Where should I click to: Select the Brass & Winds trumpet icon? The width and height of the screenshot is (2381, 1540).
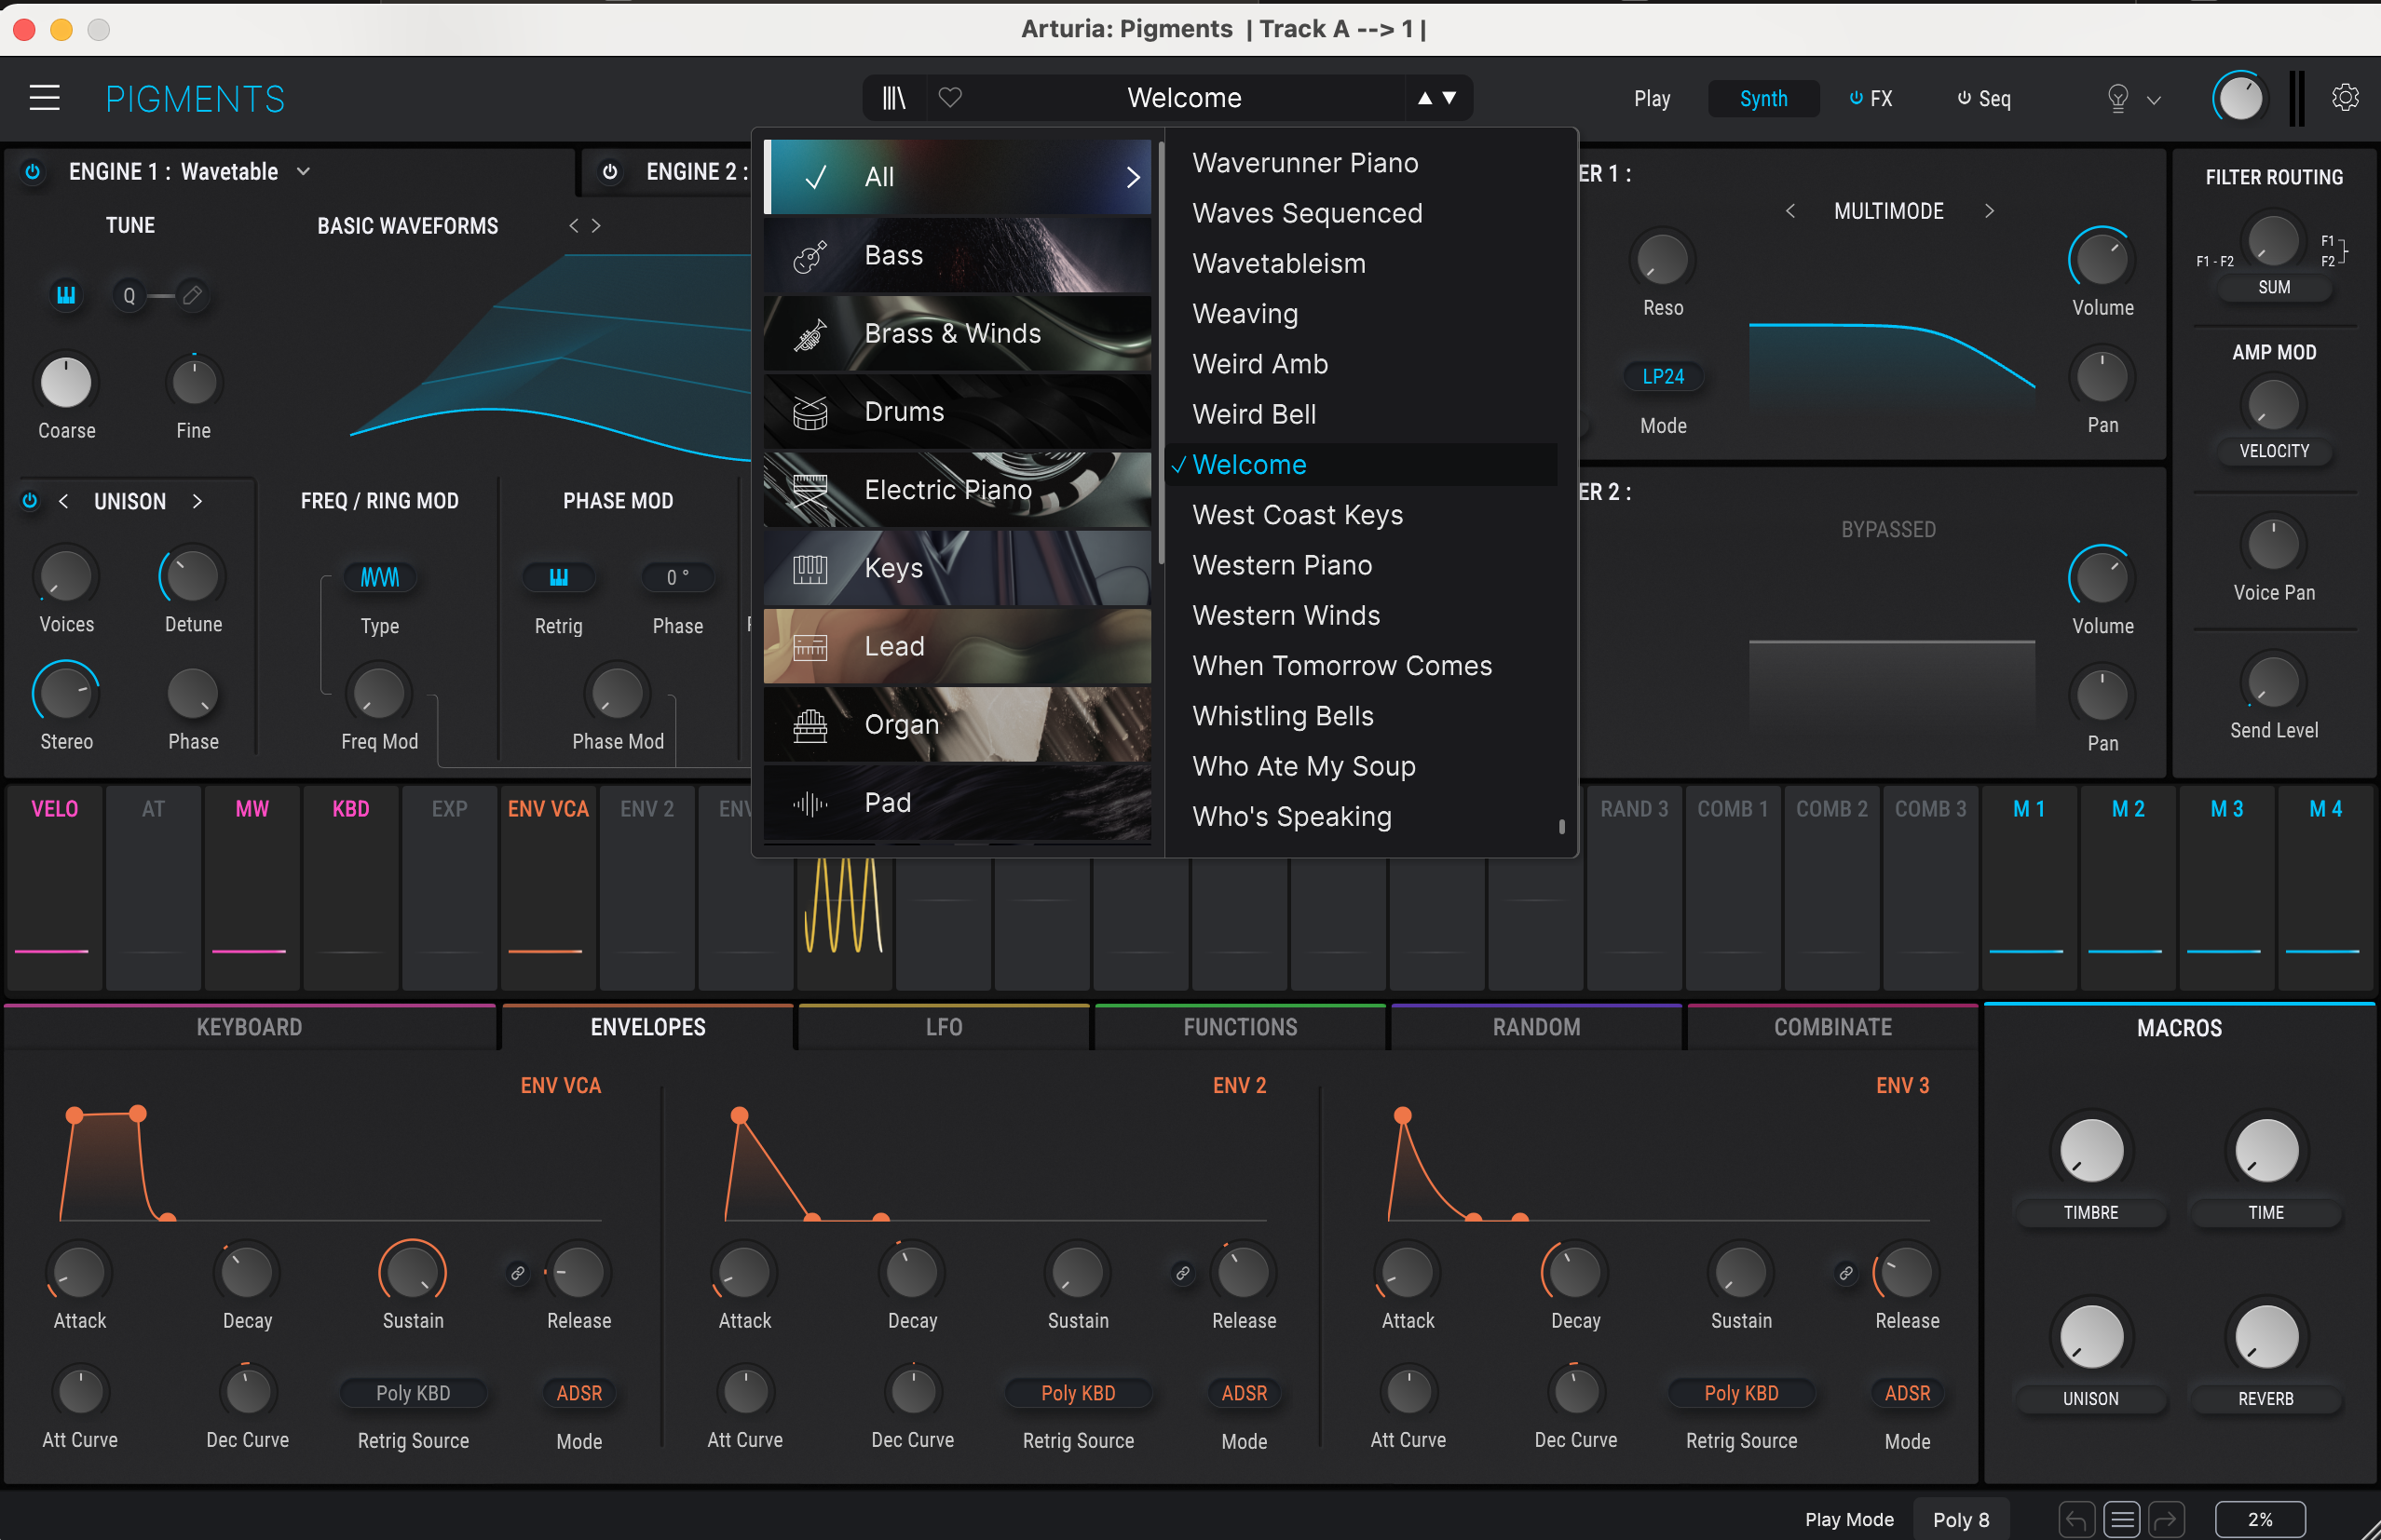point(810,334)
